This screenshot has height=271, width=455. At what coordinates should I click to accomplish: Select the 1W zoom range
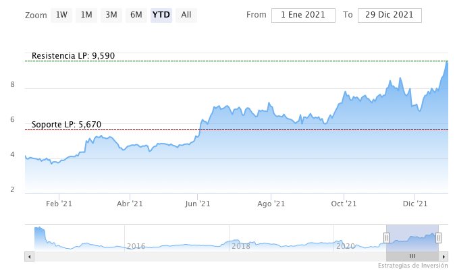pos(61,15)
